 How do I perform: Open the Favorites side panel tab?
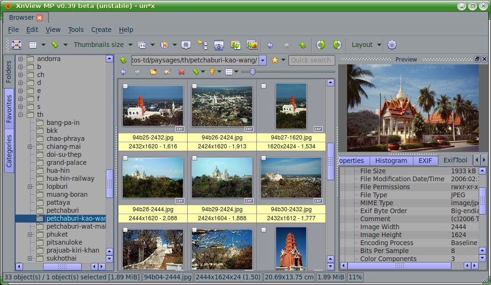pos(9,108)
